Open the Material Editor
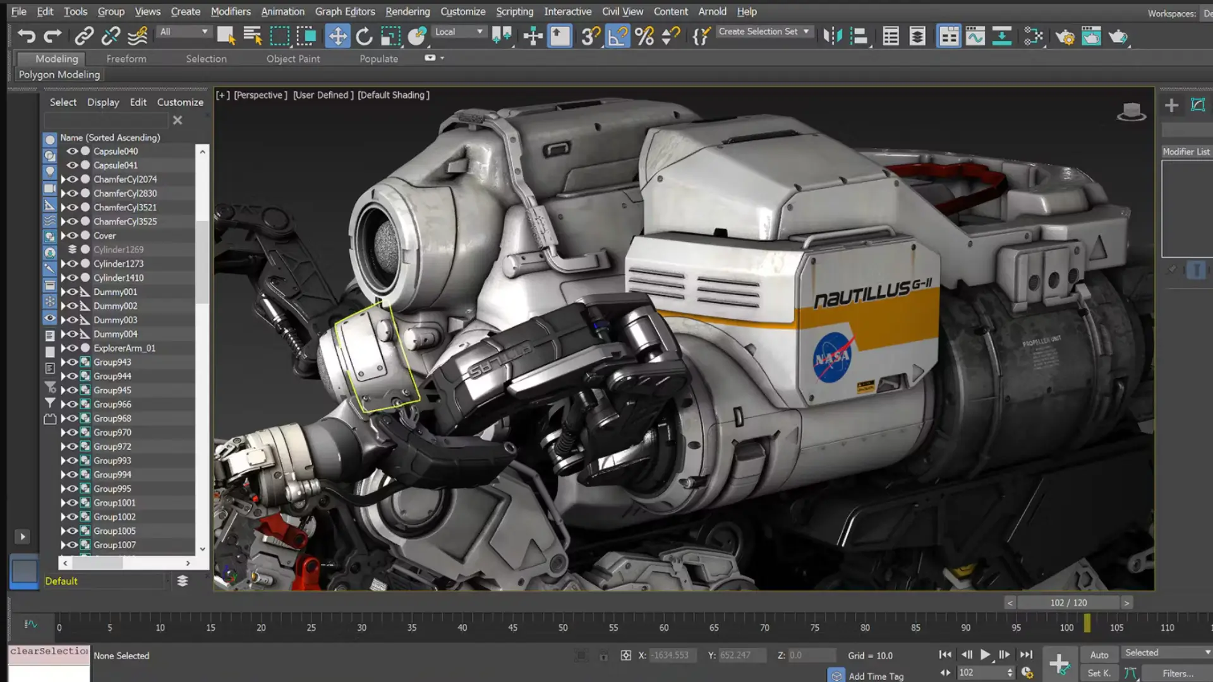The height and width of the screenshot is (682, 1213). 1034,36
